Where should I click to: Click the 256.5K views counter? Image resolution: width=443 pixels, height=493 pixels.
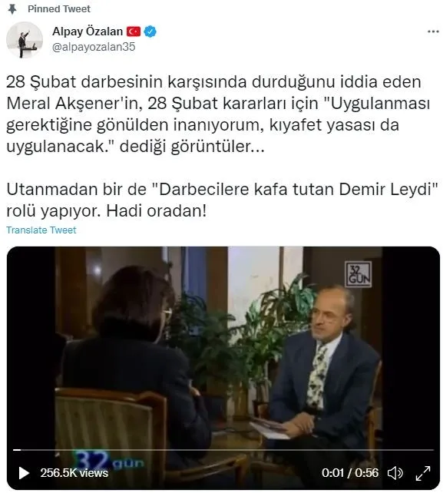click(74, 473)
